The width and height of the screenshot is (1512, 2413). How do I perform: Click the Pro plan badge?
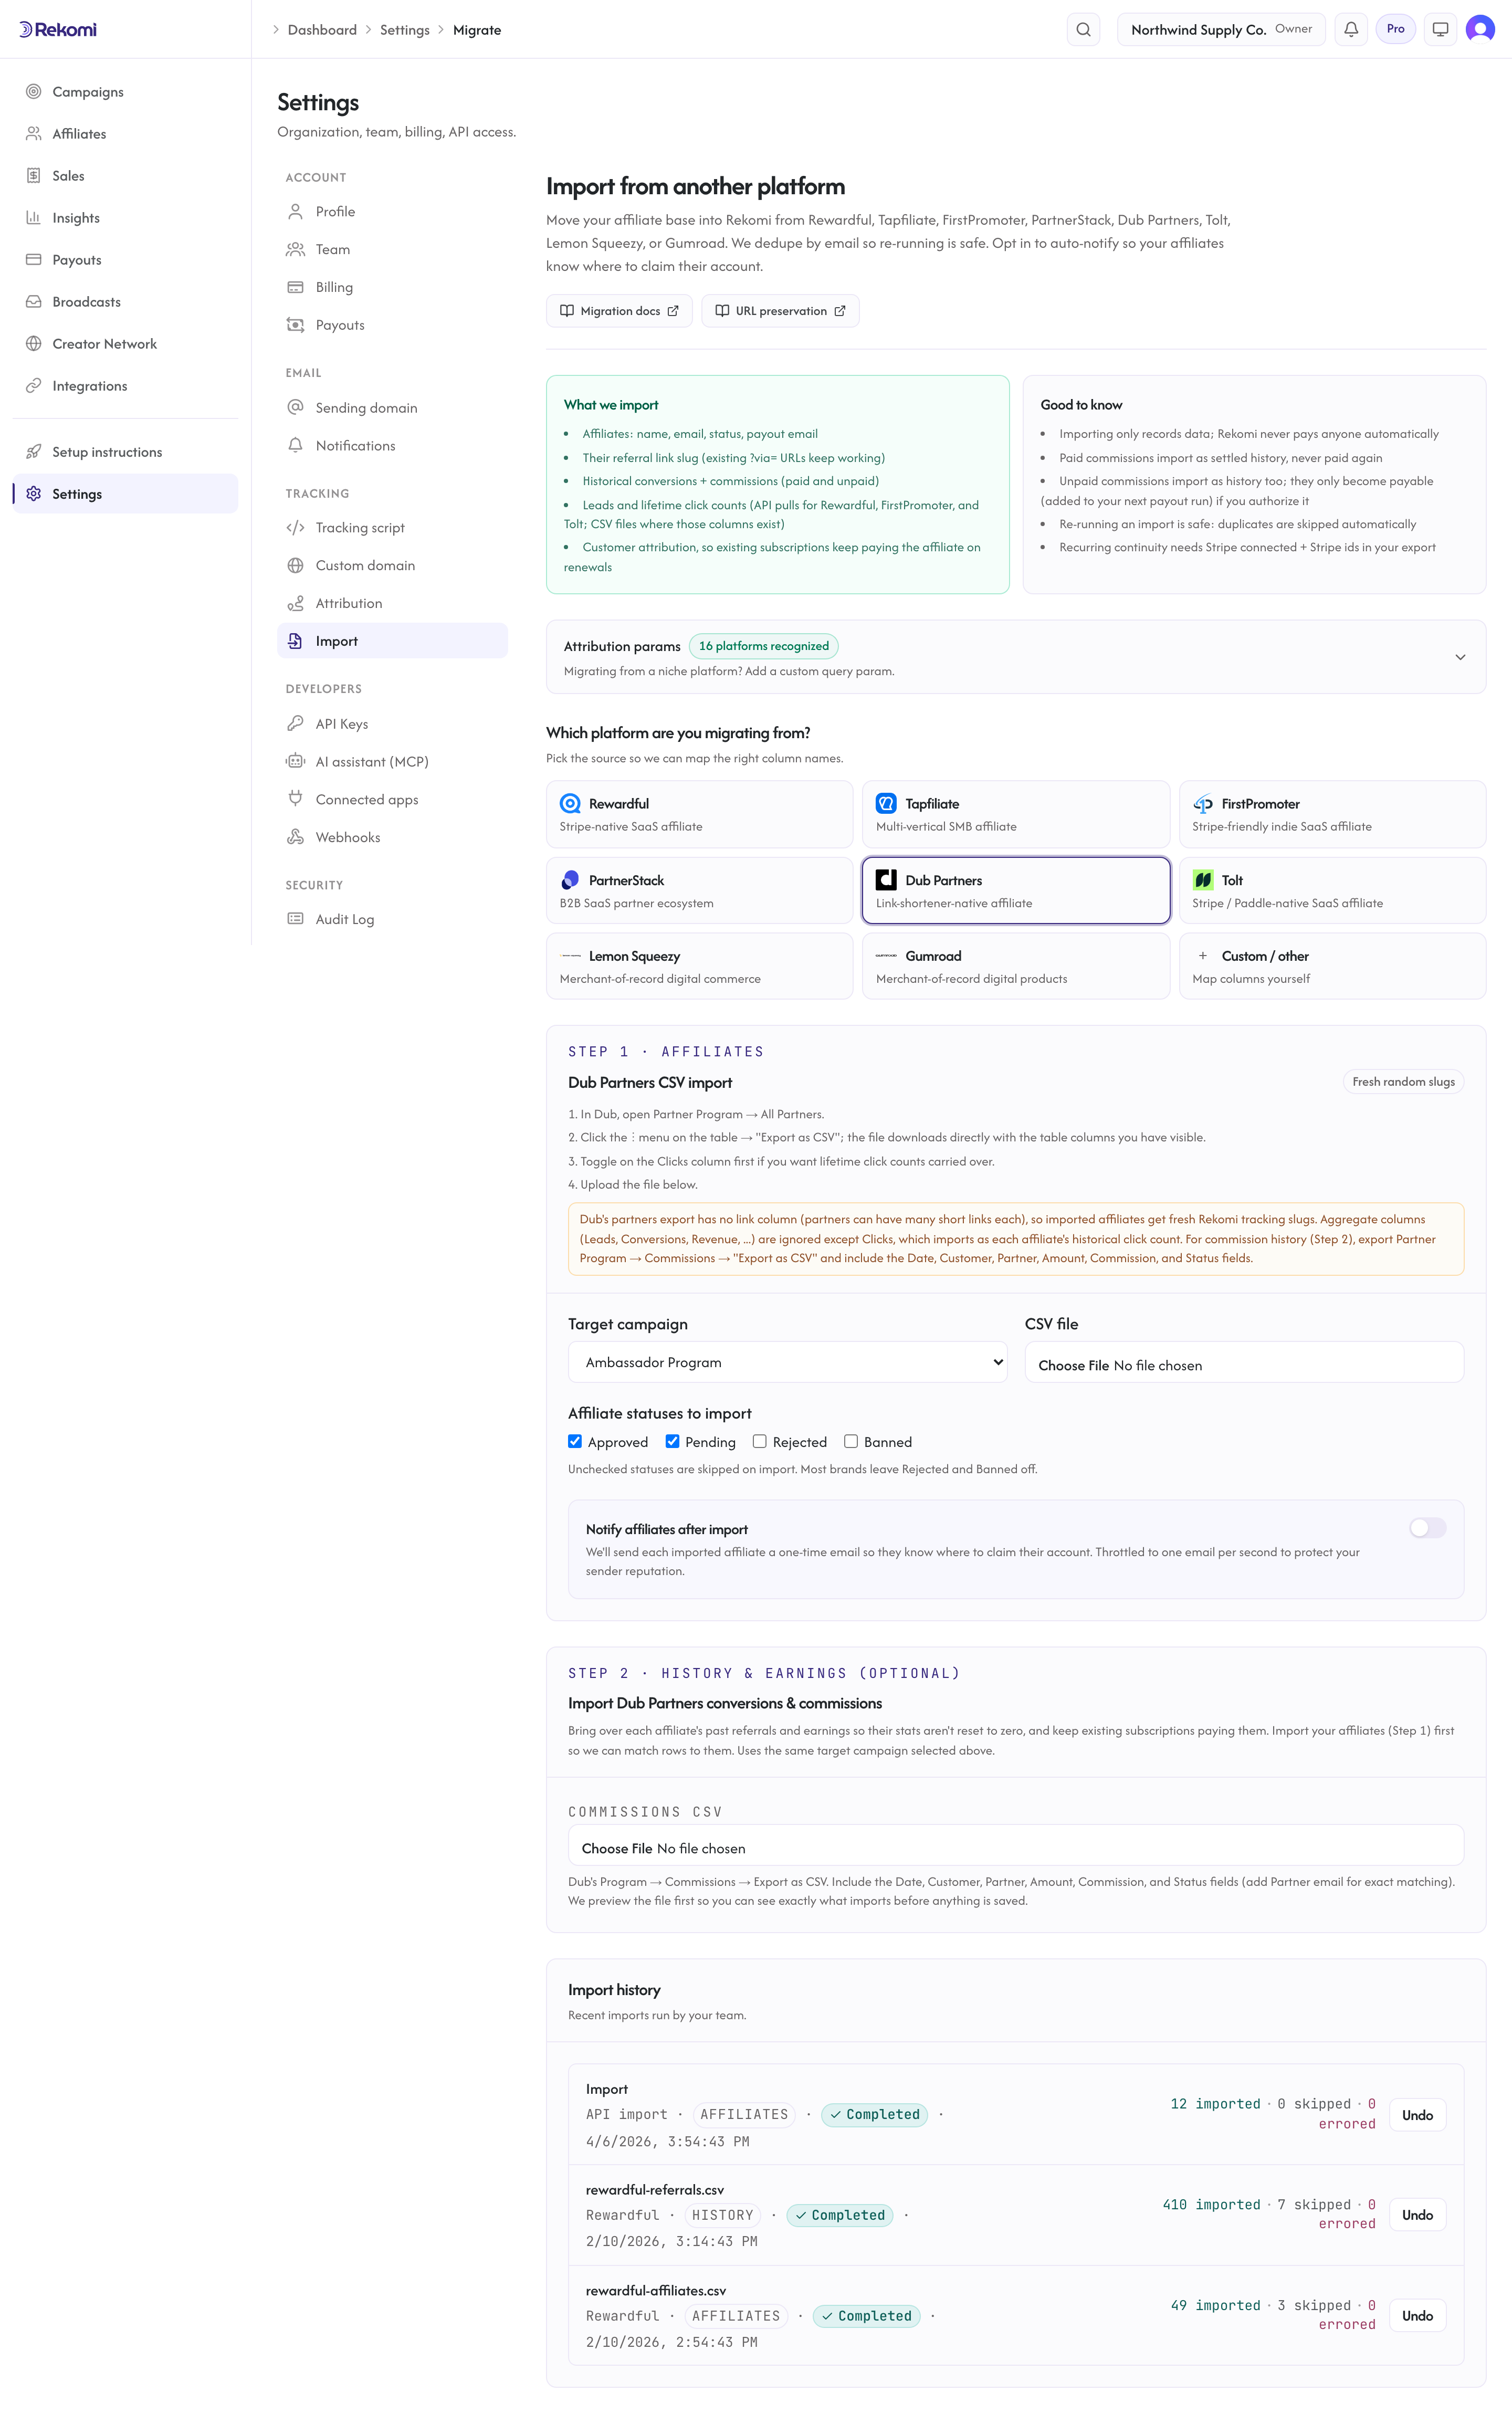point(1395,29)
